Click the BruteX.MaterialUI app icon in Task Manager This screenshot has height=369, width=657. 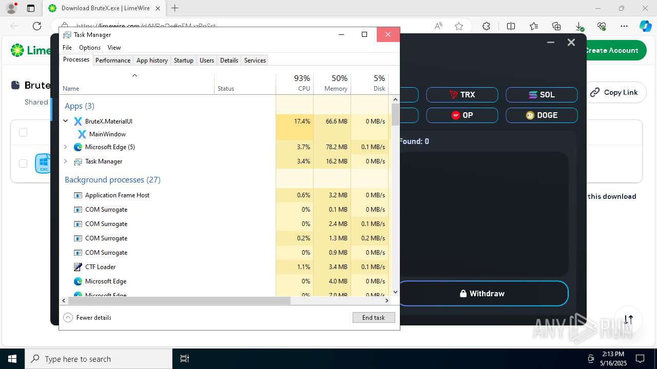[x=78, y=121]
